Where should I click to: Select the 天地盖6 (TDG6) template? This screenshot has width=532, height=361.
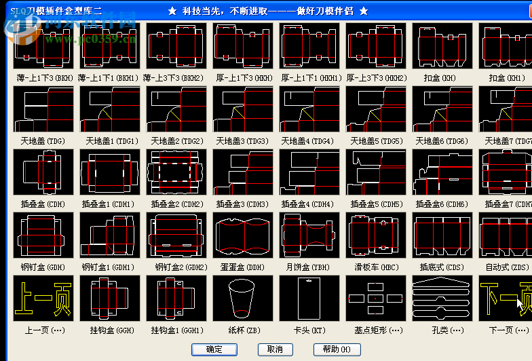click(x=442, y=109)
